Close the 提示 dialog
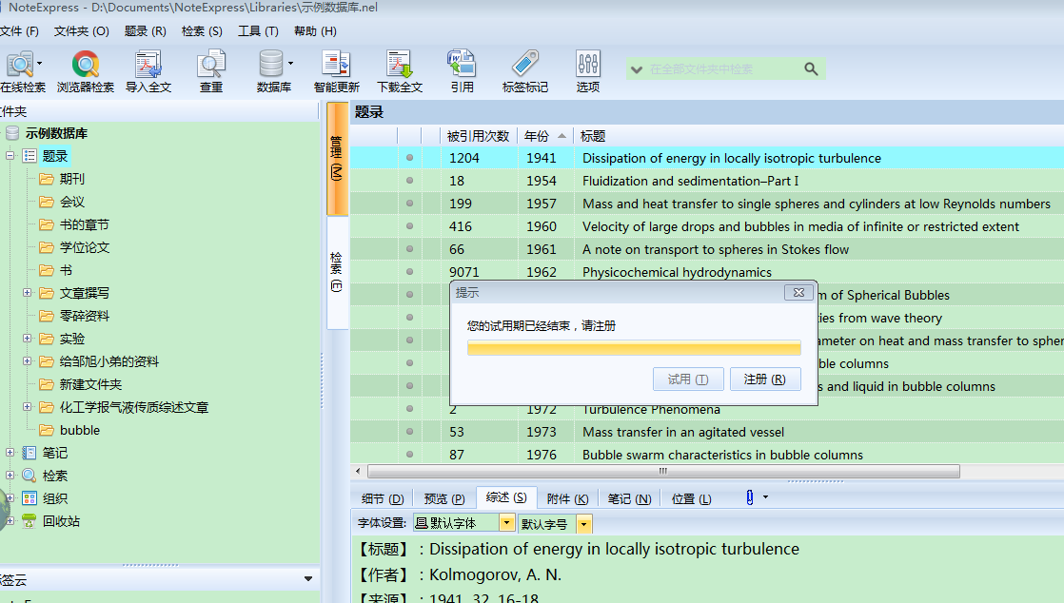 coord(798,292)
